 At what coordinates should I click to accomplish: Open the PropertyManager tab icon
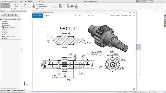tap(5, 15)
